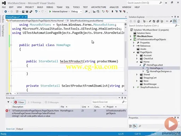Open the BUILD menu
The width and height of the screenshot is (181, 136).
tap(40, 7)
